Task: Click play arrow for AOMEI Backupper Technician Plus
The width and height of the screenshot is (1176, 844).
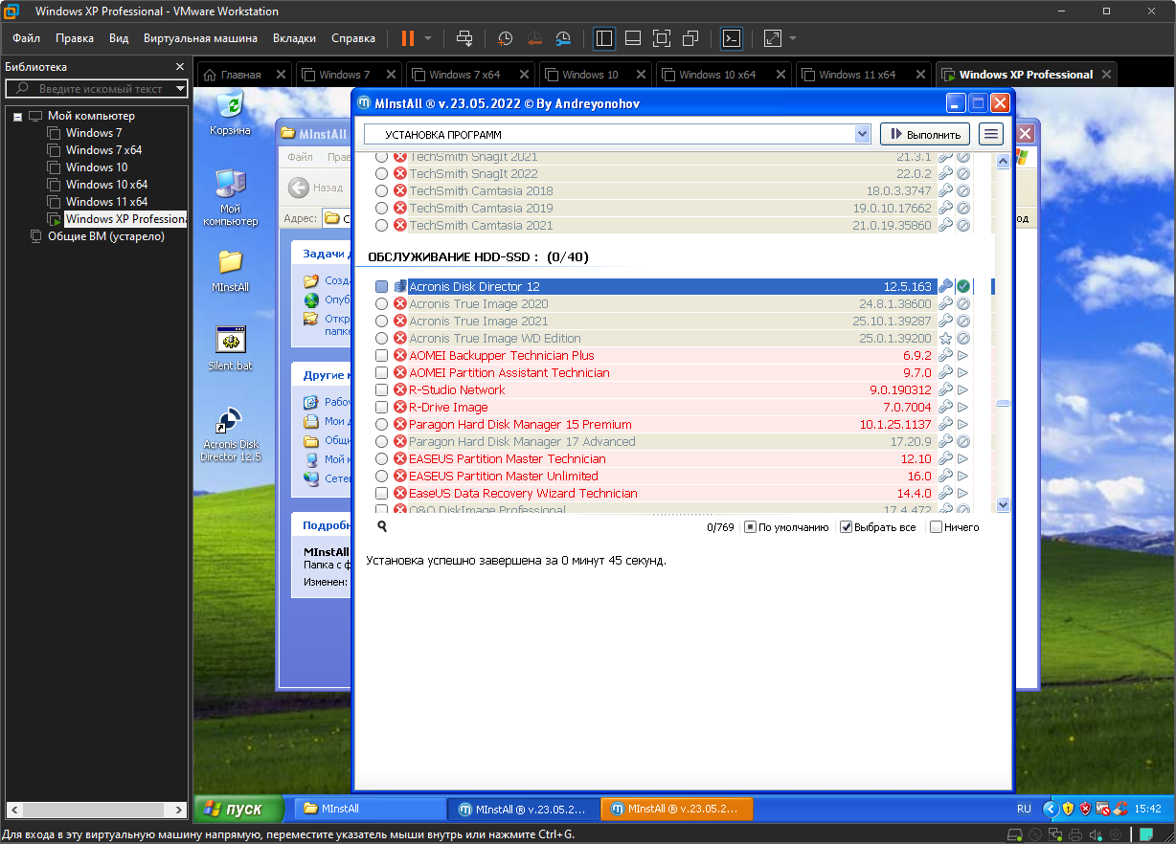Action: click(x=962, y=356)
